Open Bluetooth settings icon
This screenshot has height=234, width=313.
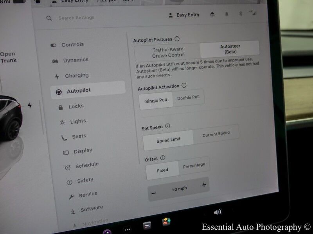[241, 14]
